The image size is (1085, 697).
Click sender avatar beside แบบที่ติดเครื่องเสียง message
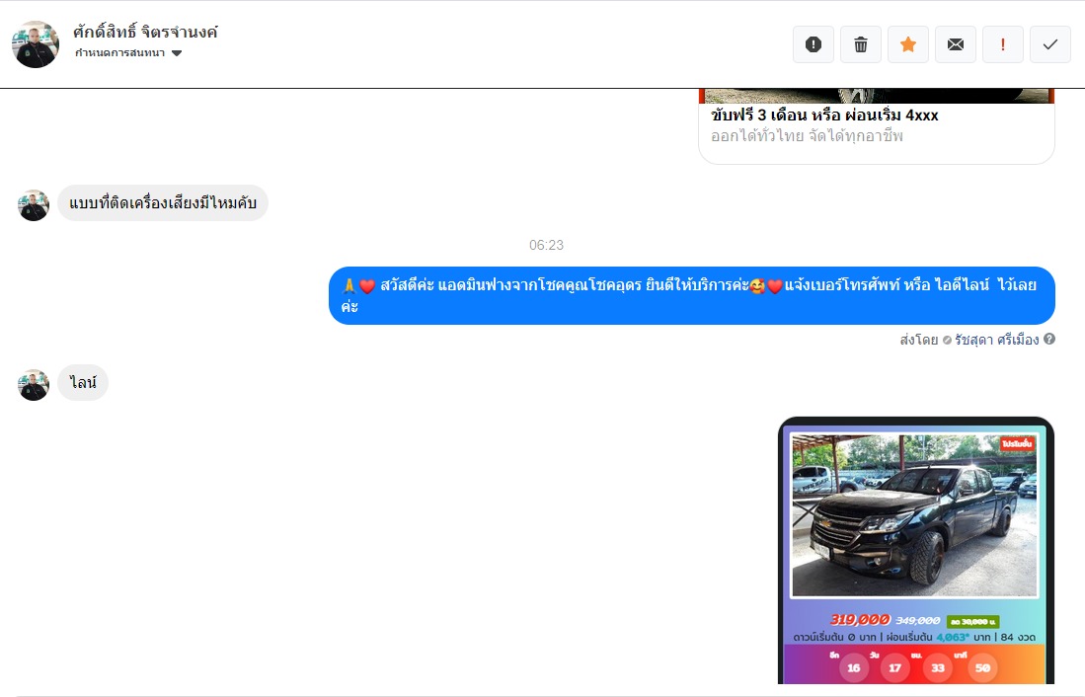34,205
